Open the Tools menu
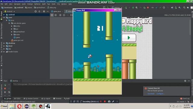Viewport: 193px width, 109px height. [x=53, y=4]
